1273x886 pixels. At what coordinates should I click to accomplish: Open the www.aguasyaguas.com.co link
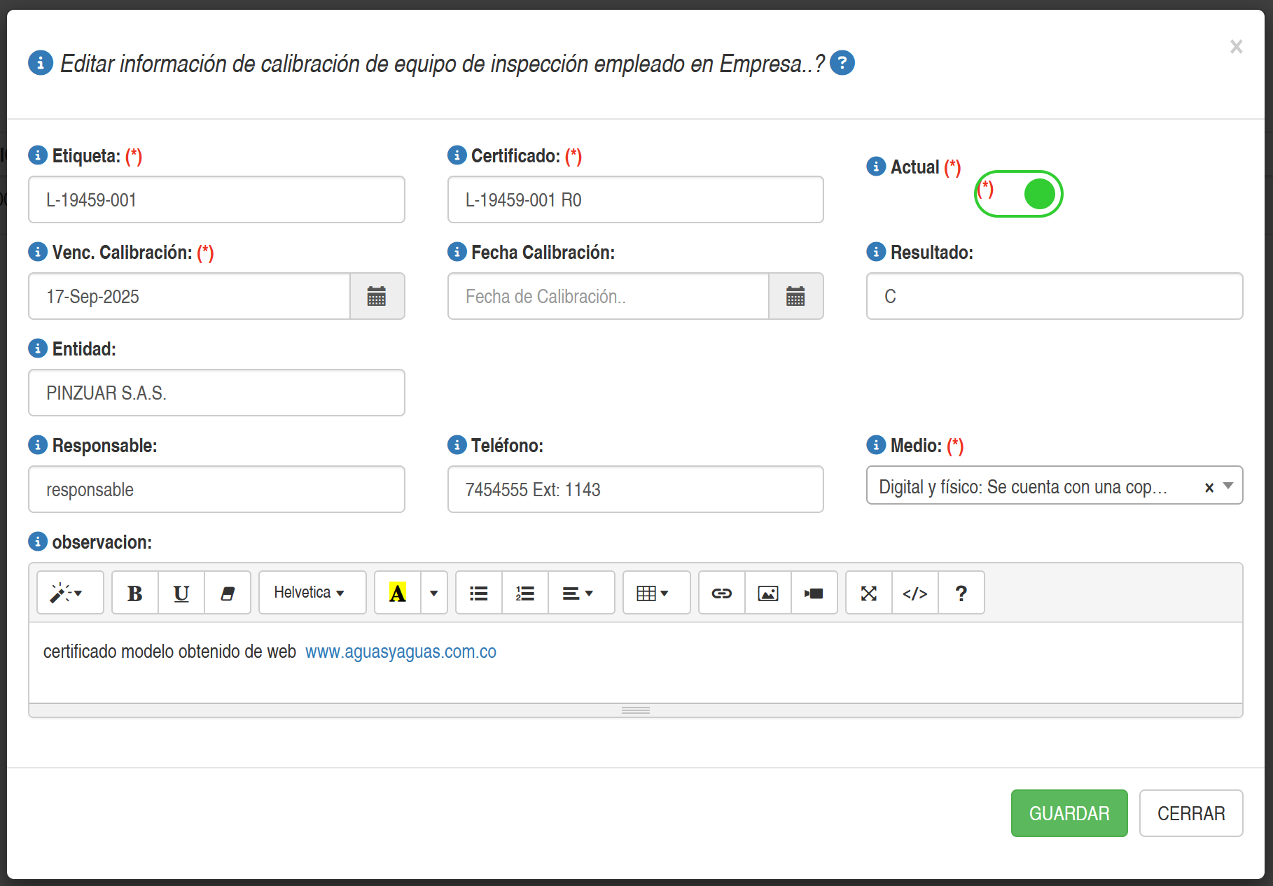(401, 652)
